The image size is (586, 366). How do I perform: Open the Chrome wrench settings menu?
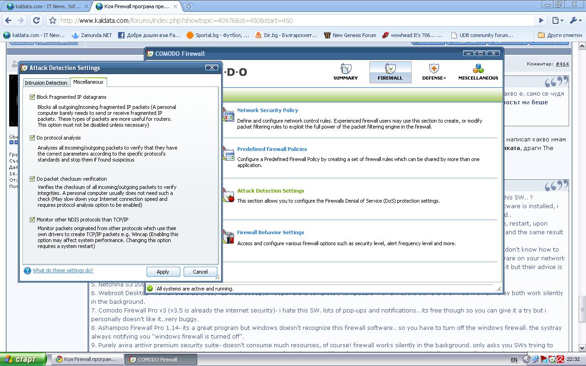pos(575,20)
